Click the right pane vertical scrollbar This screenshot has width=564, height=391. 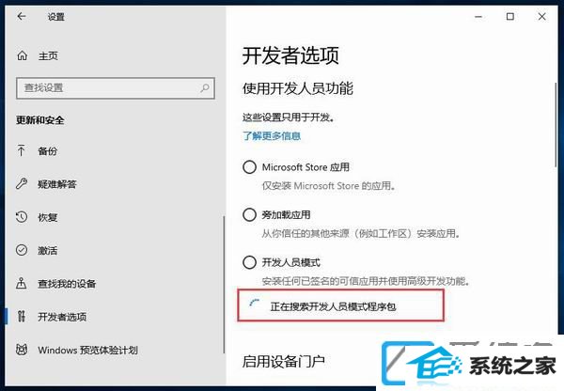pyautogui.click(x=556, y=125)
